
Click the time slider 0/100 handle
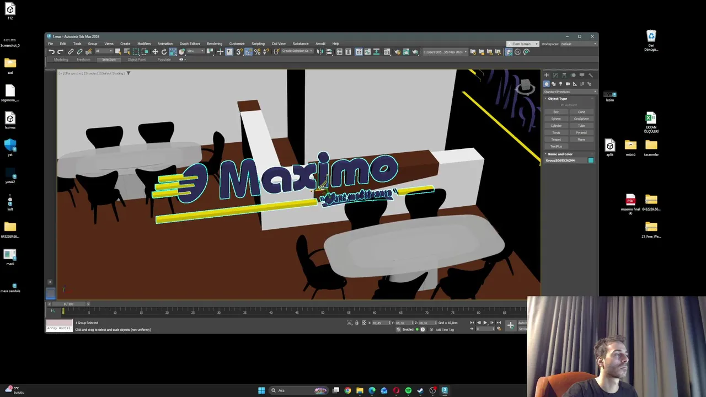click(68, 304)
